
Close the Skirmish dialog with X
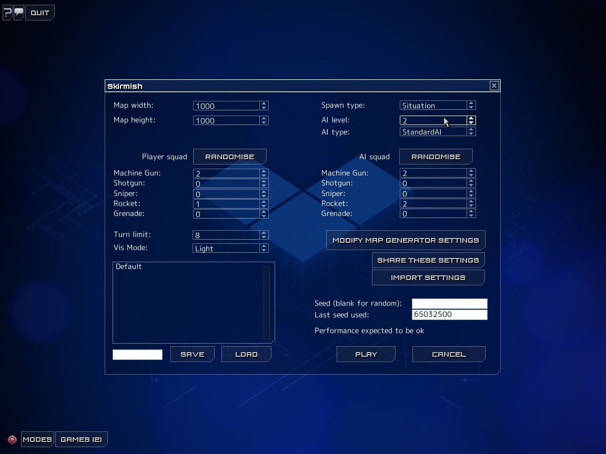tap(494, 86)
